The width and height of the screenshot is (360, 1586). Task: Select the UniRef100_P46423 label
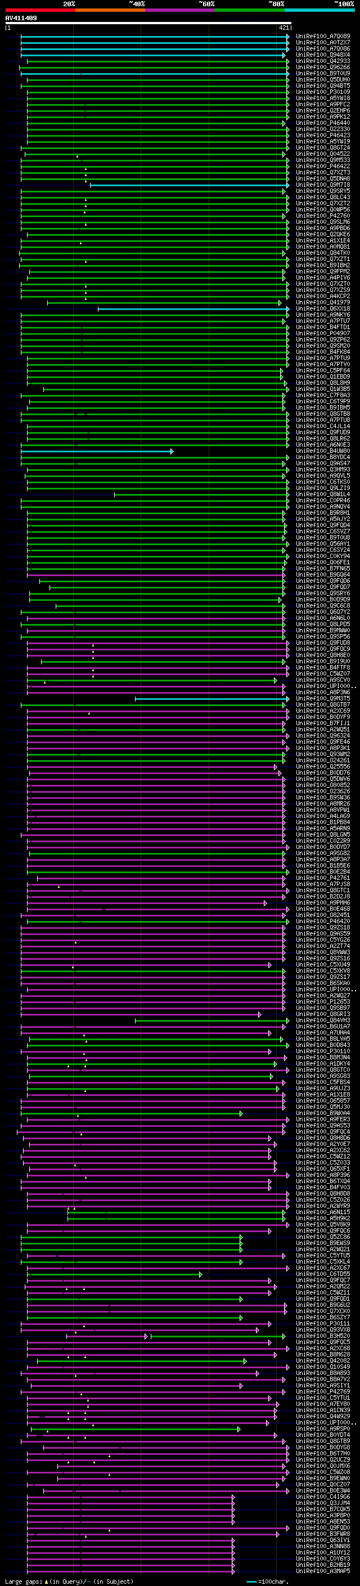coord(323,136)
